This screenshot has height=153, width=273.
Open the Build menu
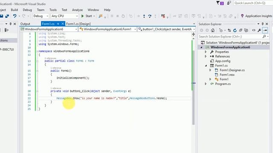[14, 10]
